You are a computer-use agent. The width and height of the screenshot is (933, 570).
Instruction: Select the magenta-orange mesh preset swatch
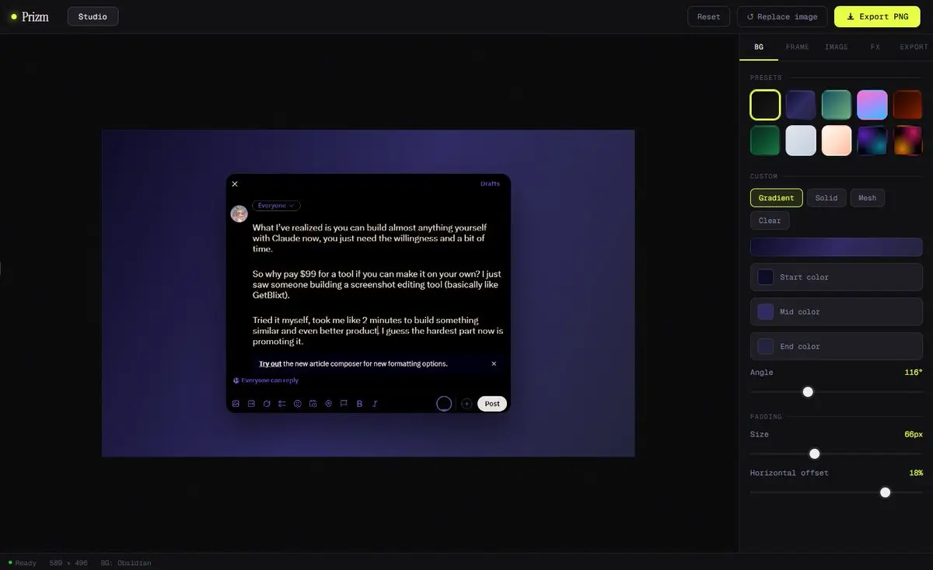tap(907, 141)
